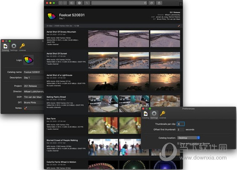Toggle the browser sidebar button
Image resolution: width=237 pixels, height=170 pixels.
click(x=72, y=3)
